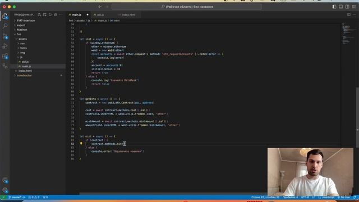Click the unsaved dot on main.js tab
Screen dimensions: 359x202
coord(88,15)
